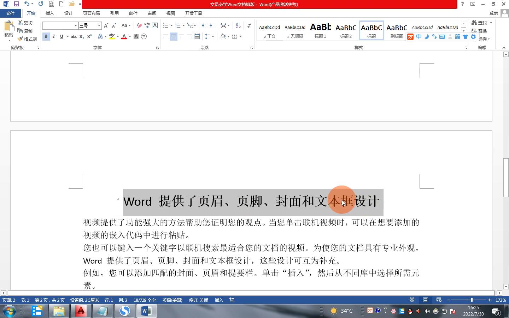Click the save icon in quick access toolbar
The width and height of the screenshot is (509, 318).
click(x=16, y=4)
